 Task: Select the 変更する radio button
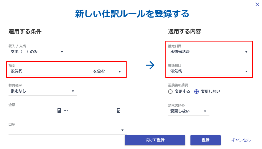[170, 92]
